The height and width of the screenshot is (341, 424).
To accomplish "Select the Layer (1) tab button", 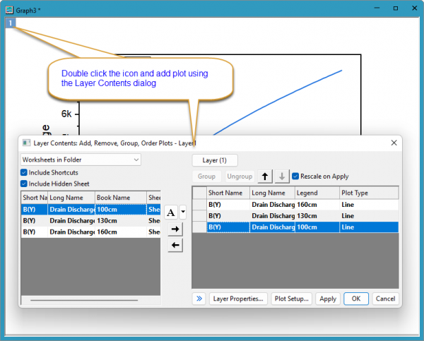I will [x=215, y=160].
